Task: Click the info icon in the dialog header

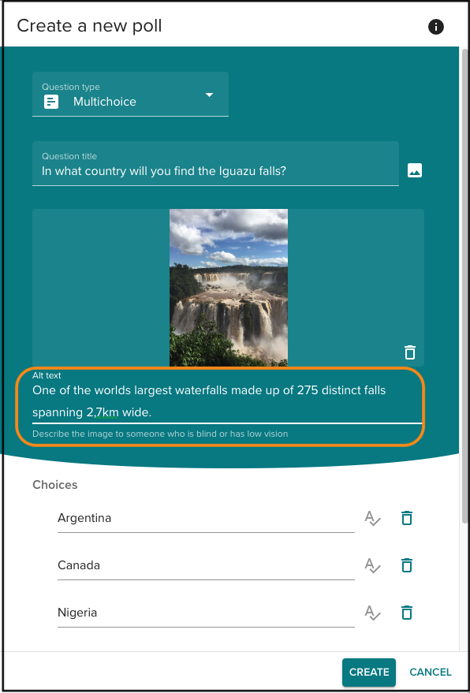Action: (x=435, y=27)
